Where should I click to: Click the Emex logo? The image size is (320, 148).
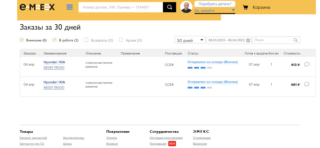37,7
